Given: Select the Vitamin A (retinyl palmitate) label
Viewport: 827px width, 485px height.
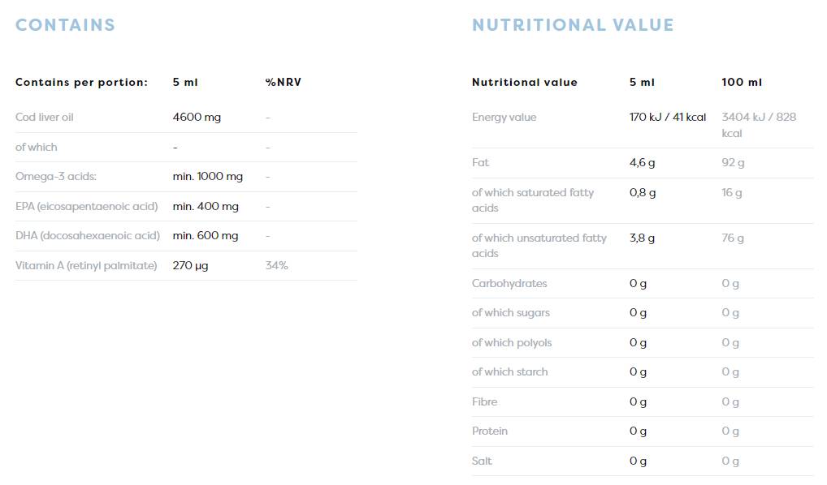Looking at the screenshot, I should pos(86,266).
